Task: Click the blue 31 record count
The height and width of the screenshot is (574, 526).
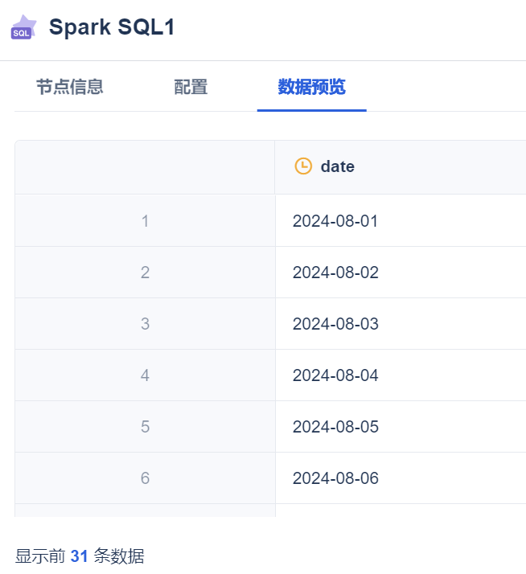Action: coord(79,556)
